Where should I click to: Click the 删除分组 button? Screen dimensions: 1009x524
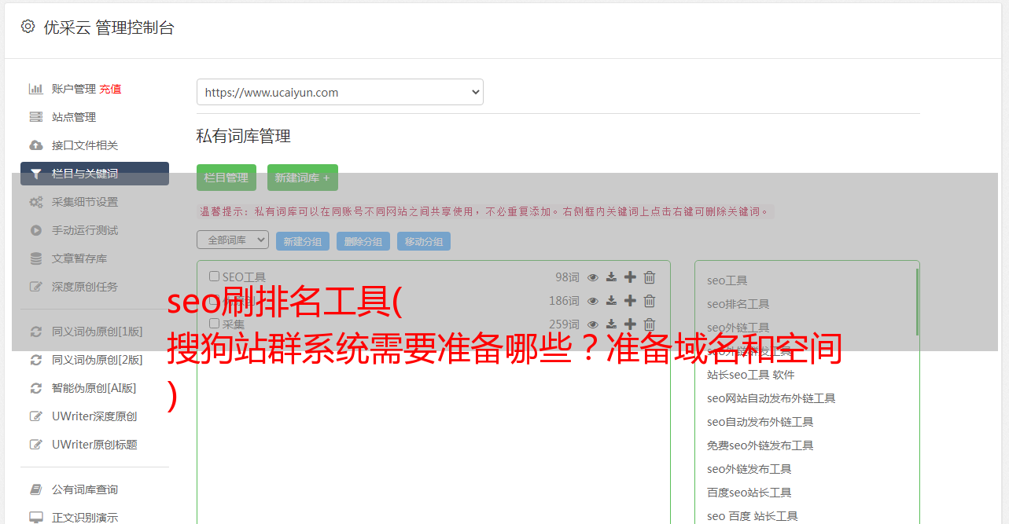363,241
